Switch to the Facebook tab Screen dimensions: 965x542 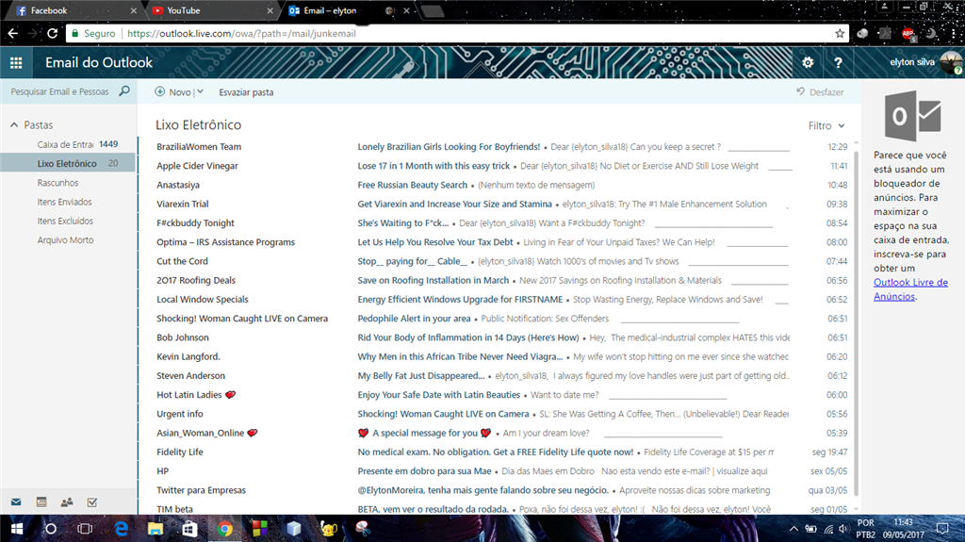pyautogui.click(x=76, y=10)
